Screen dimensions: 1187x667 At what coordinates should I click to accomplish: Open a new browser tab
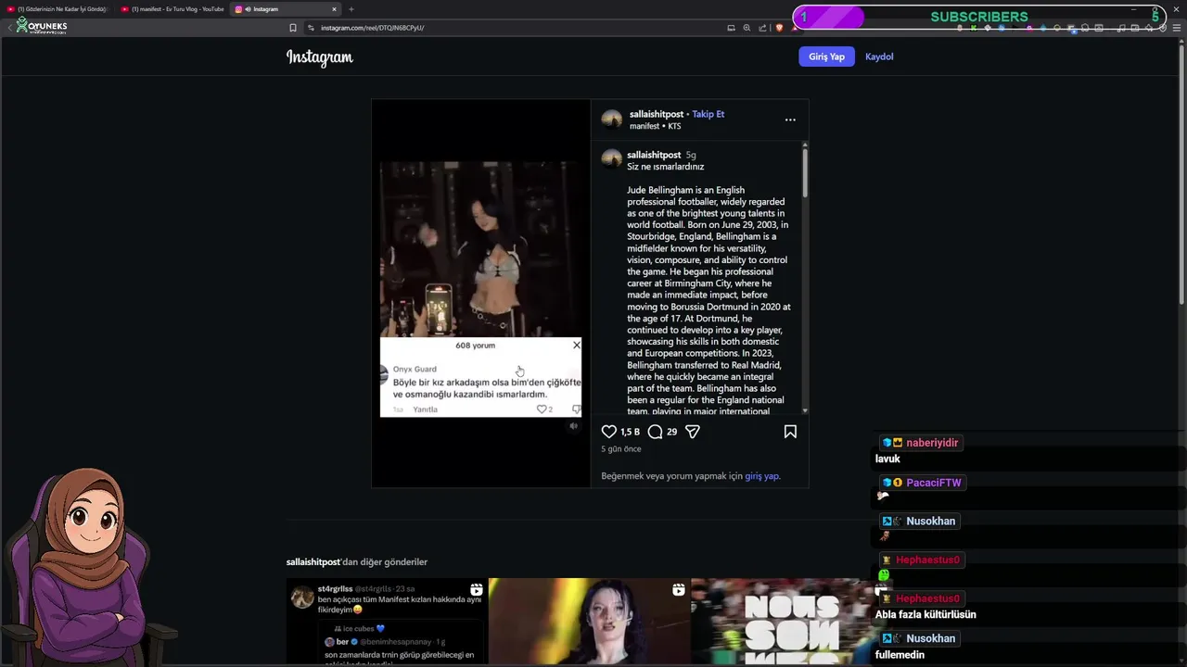351,9
